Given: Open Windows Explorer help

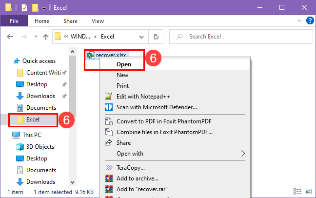Looking at the screenshot, I should click(x=310, y=20).
